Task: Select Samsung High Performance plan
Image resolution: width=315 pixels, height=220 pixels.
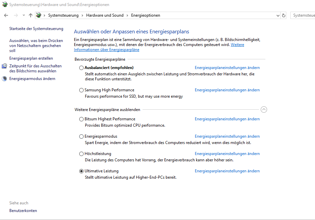Action: (x=81, y=90)
